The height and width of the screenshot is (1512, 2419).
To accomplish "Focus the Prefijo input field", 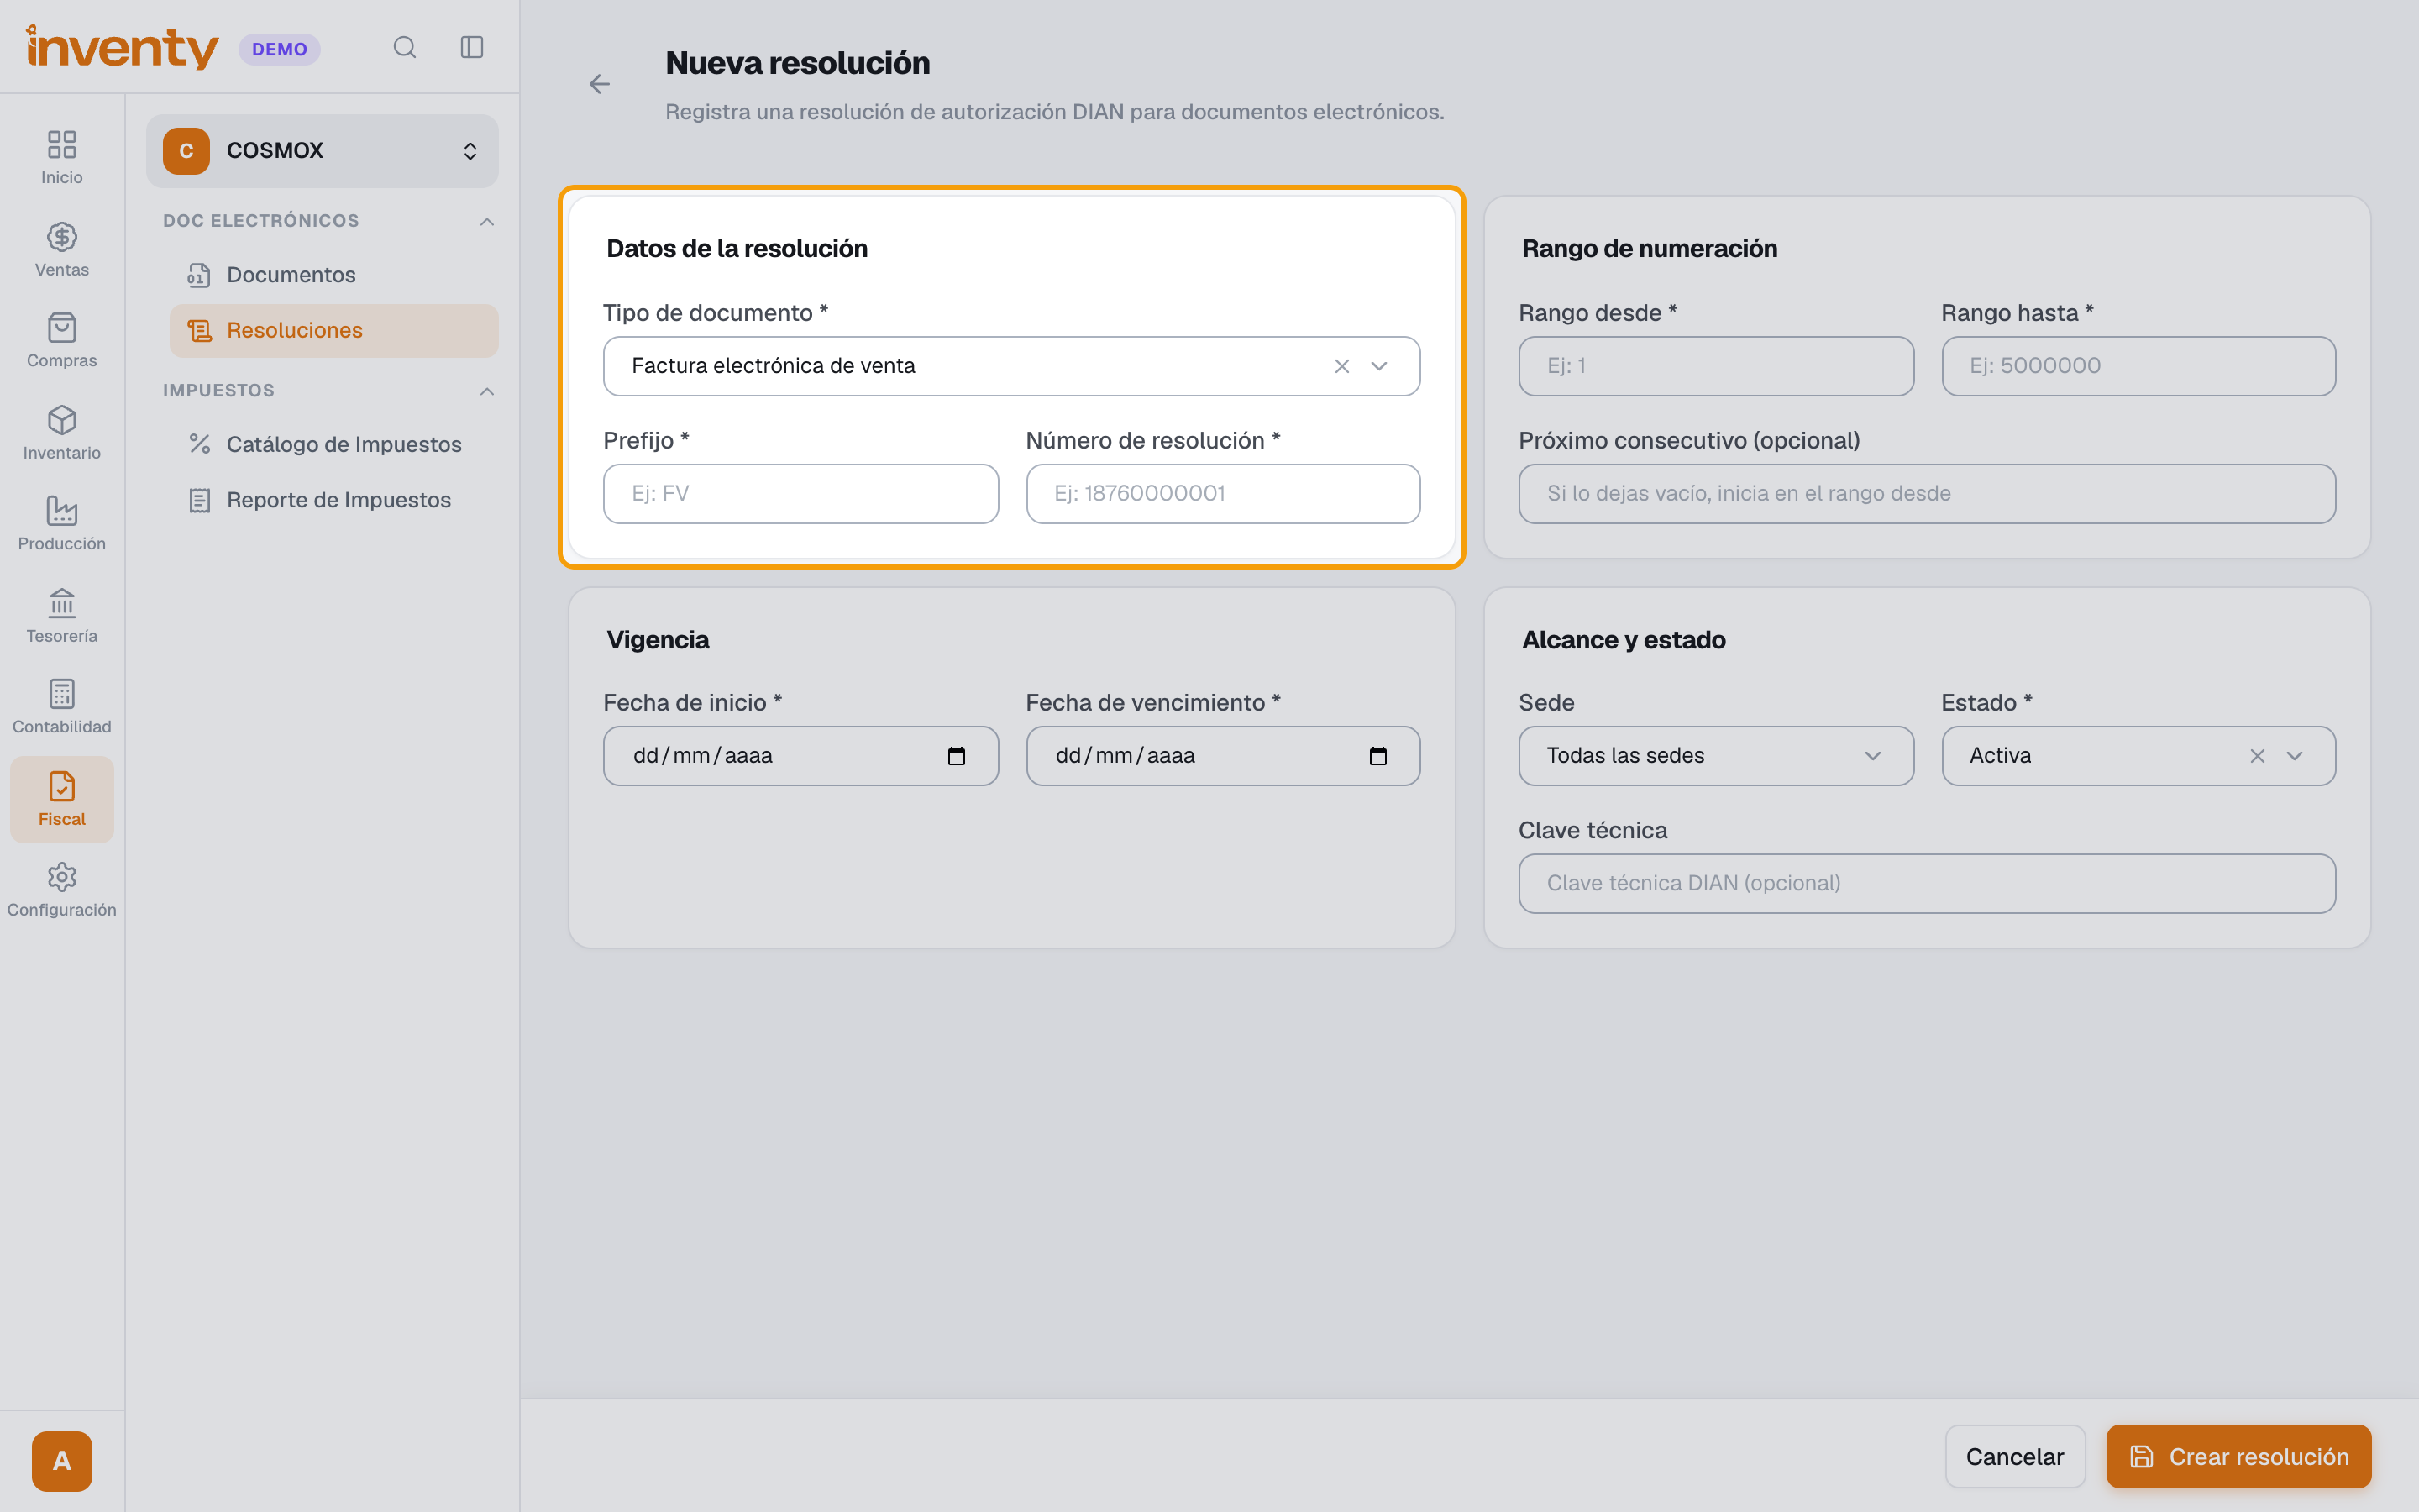I will (800, 494).
